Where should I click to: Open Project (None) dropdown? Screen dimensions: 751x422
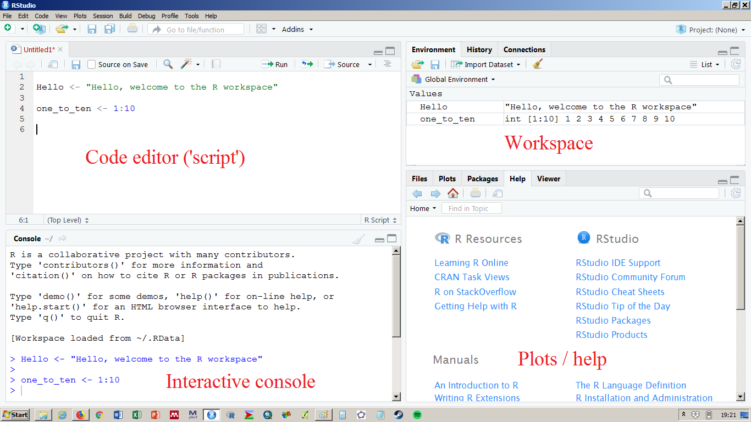point(712,30)
